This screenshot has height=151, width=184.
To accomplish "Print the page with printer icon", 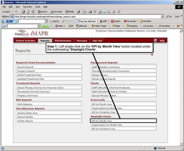I will [90, 12].
